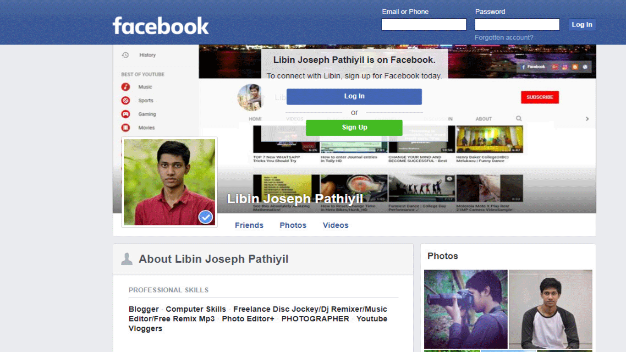
Task: Open History icon in cover sidebar
Action: click(125, 55)
